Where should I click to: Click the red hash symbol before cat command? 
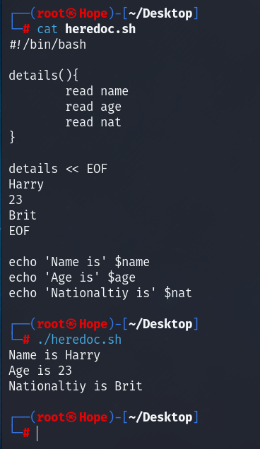pyautogui.click(x=26, y=29)
